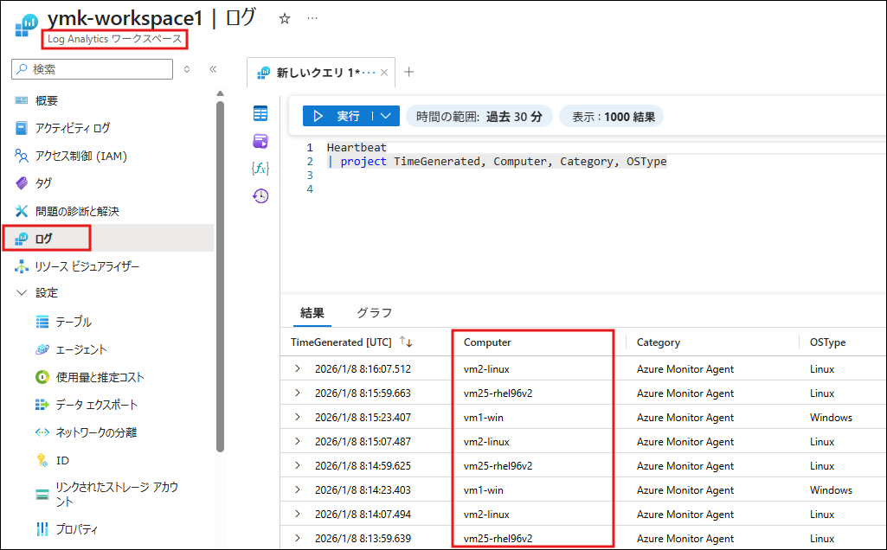The image size is (887, 550).
Task: Open 使用量と推定コスト page
Action: click(x=100, y=377)
